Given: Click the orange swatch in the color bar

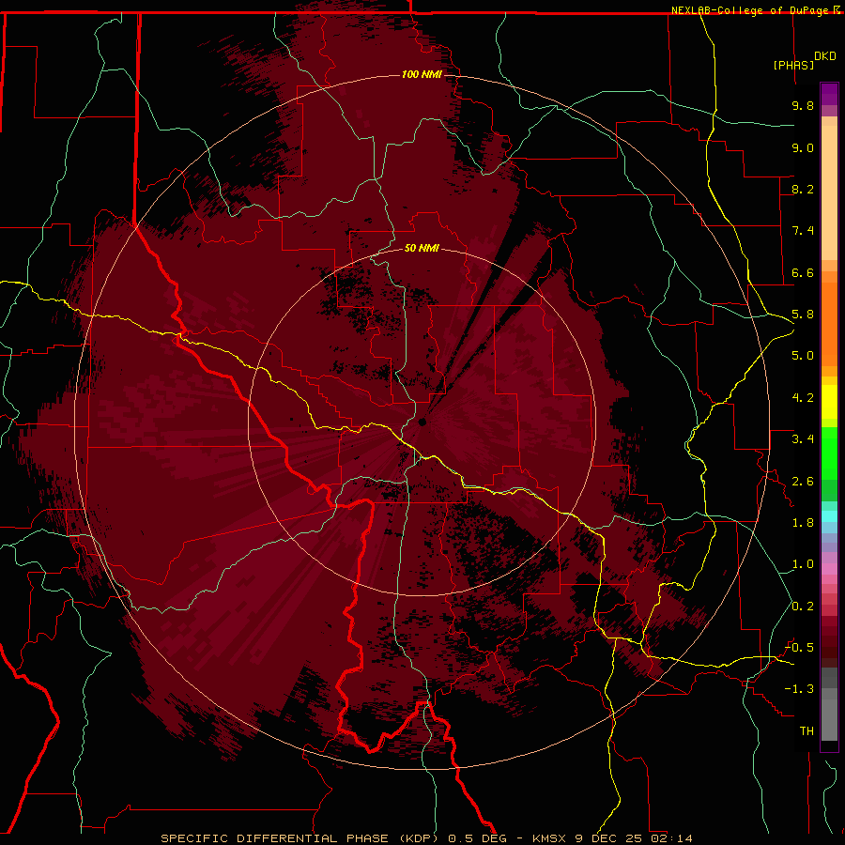Looking at the screenshot, I should coord(829,323).
